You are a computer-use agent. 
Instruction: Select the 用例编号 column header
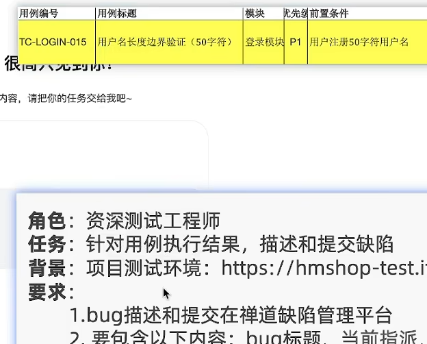click(x=57, y=14)
